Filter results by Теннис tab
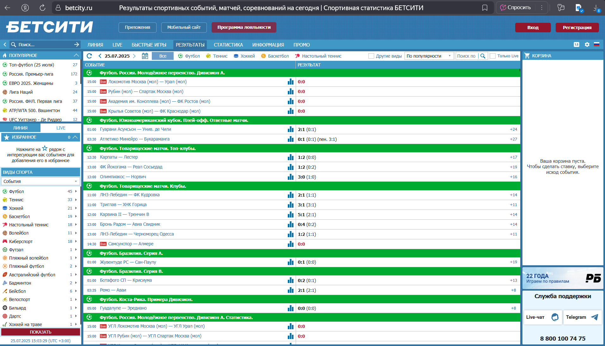Viewport: 605px width, 346px height. tap(217, 56)
